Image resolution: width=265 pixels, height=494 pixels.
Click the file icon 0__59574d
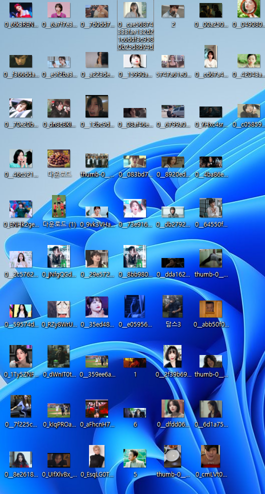tap(21, 311)
